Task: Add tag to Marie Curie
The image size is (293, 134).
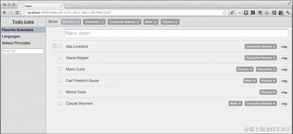Action: 284,69
